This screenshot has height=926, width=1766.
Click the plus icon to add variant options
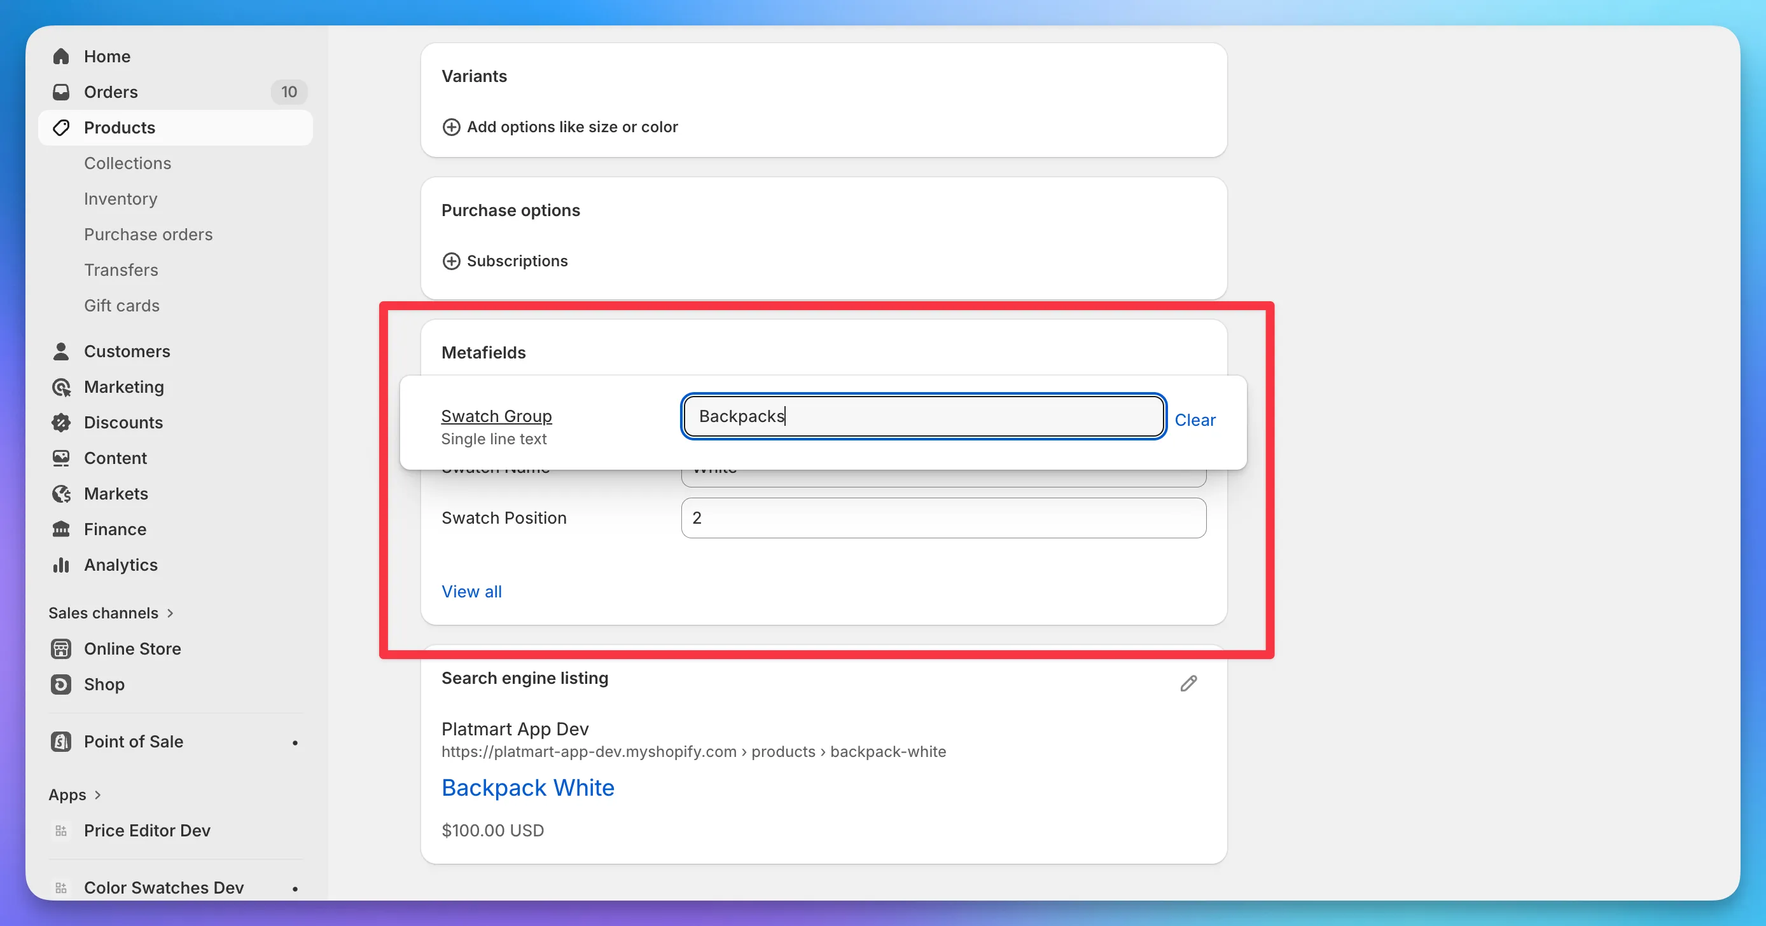tap(451, 127)
